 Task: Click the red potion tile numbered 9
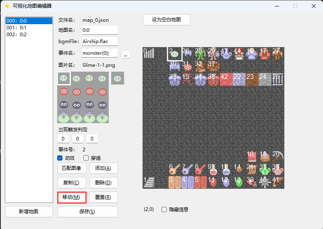pyautogui.click(x=213, y=169)
